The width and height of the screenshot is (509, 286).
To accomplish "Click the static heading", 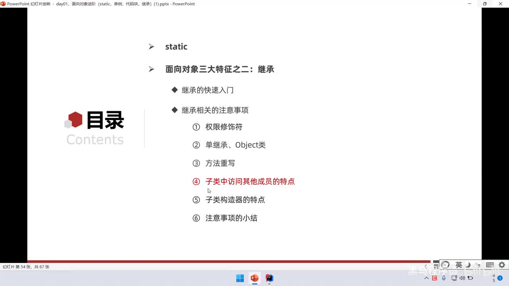I will point(176,46).
